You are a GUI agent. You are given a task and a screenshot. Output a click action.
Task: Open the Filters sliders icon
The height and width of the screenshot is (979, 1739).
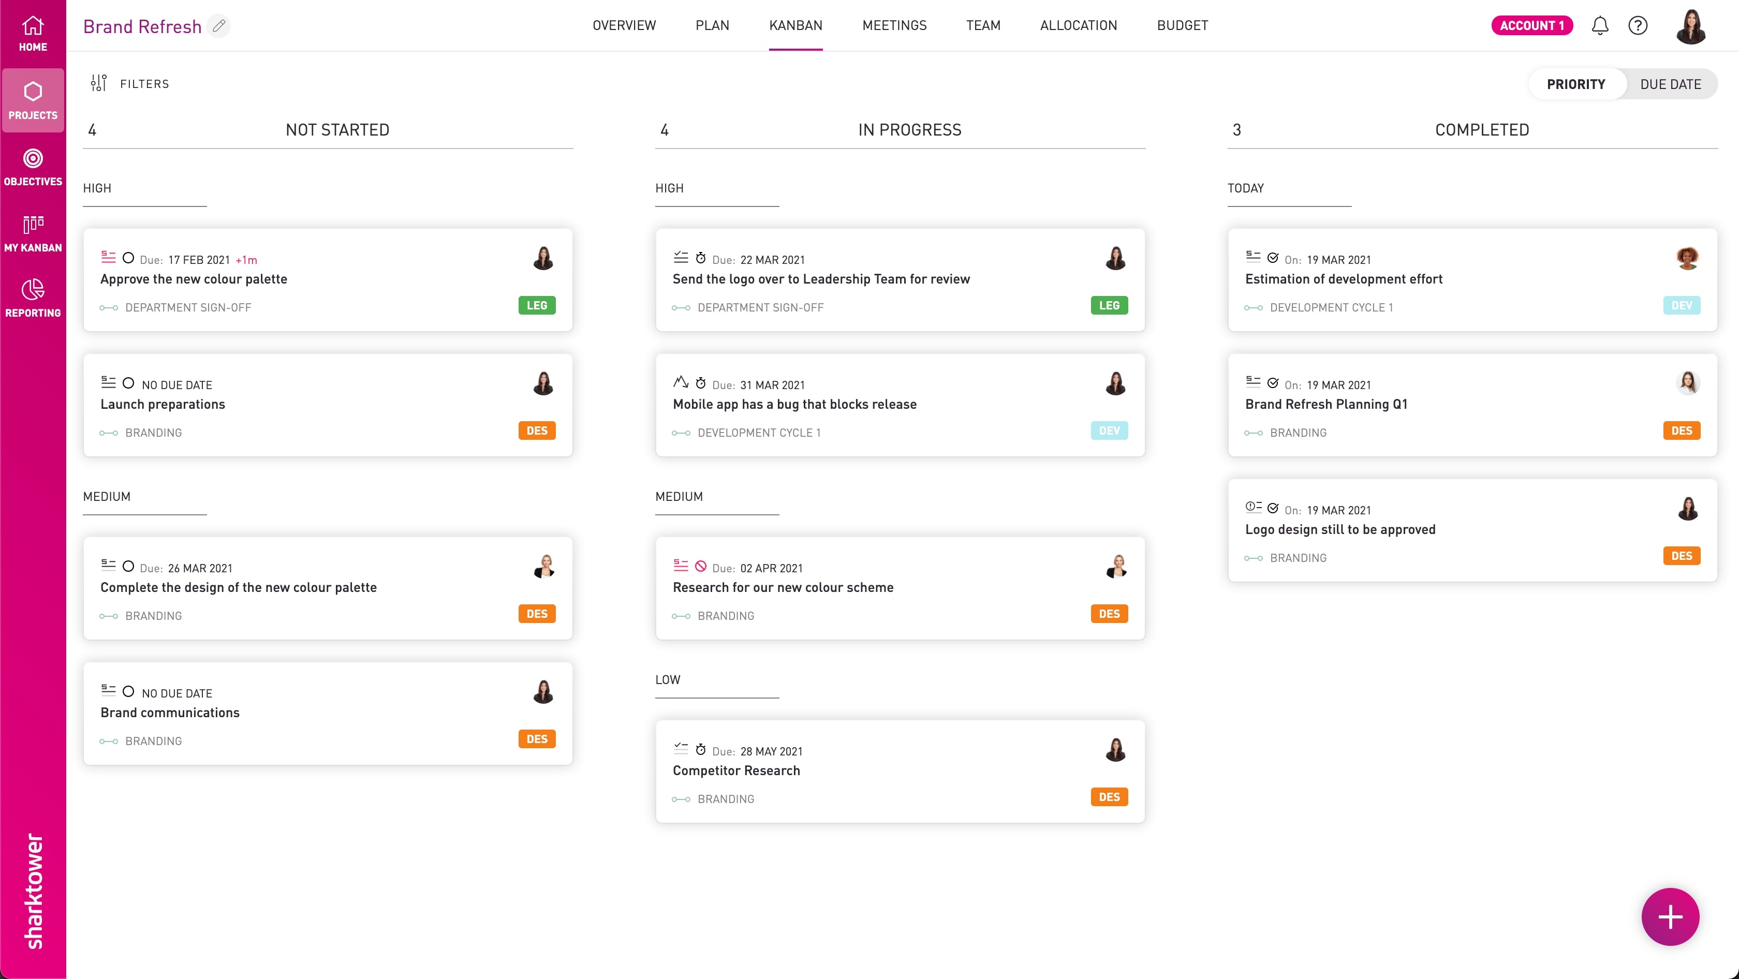tap(98, 83)
